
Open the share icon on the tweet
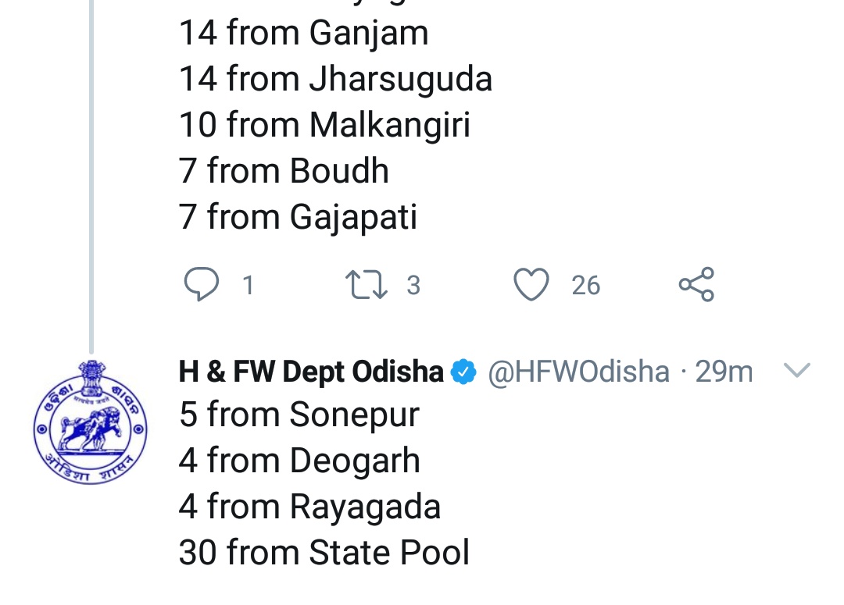pos(696,285)
